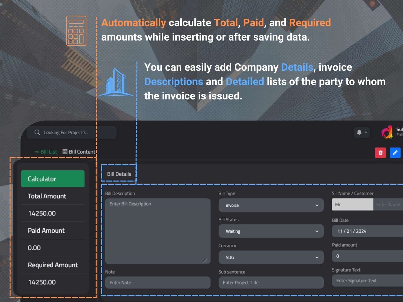The height and width of the screenshot is (302, 403).
Task: Click the Enter Bill Description text area
Action: pos(157,230)
